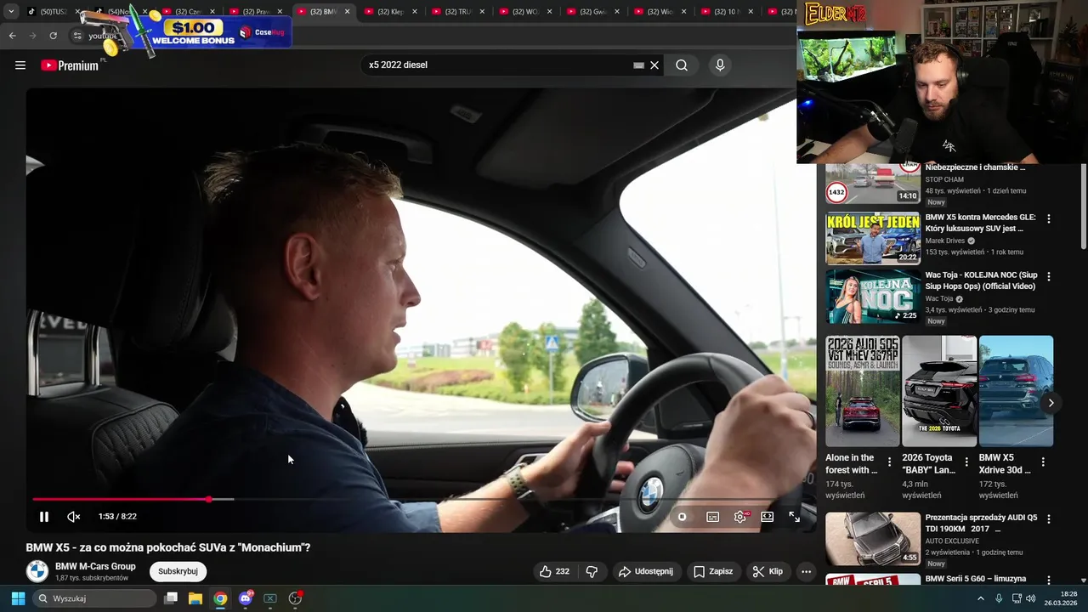Clear the search box with X
1088x612 pixels.
(x=654, y=65)
